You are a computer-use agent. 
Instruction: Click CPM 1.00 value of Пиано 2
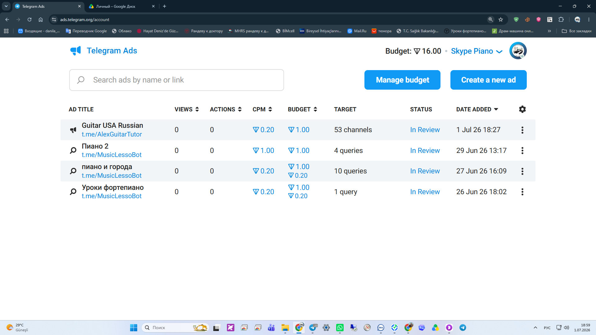pos(263,150)
